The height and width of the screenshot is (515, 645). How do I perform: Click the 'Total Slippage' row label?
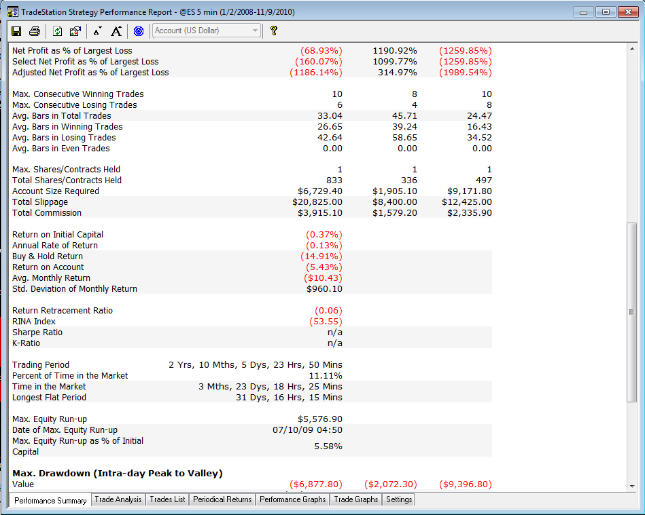click(40, 202)
